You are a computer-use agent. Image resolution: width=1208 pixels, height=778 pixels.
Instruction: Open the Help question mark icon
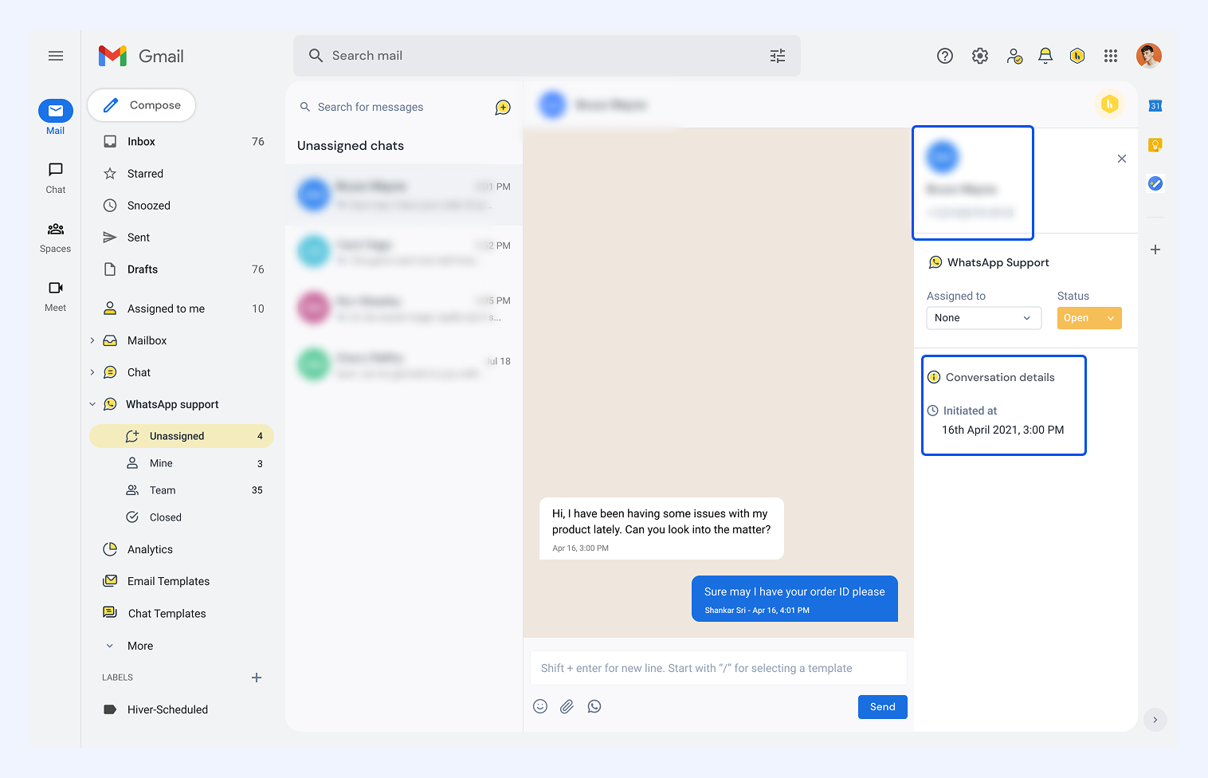945,56
